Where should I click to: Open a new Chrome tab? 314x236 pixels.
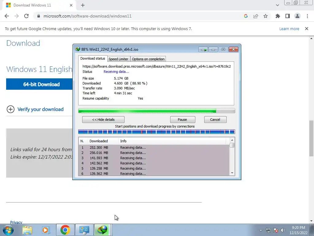[83, 6]
